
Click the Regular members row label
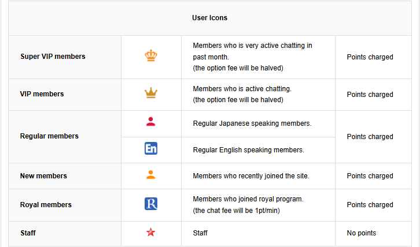click(49, 136)
